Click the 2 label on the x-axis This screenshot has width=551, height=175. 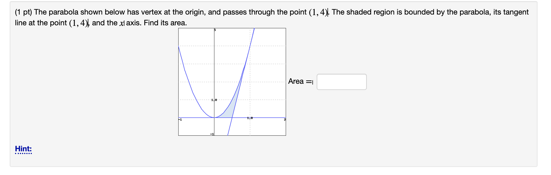tap(285, 119)
